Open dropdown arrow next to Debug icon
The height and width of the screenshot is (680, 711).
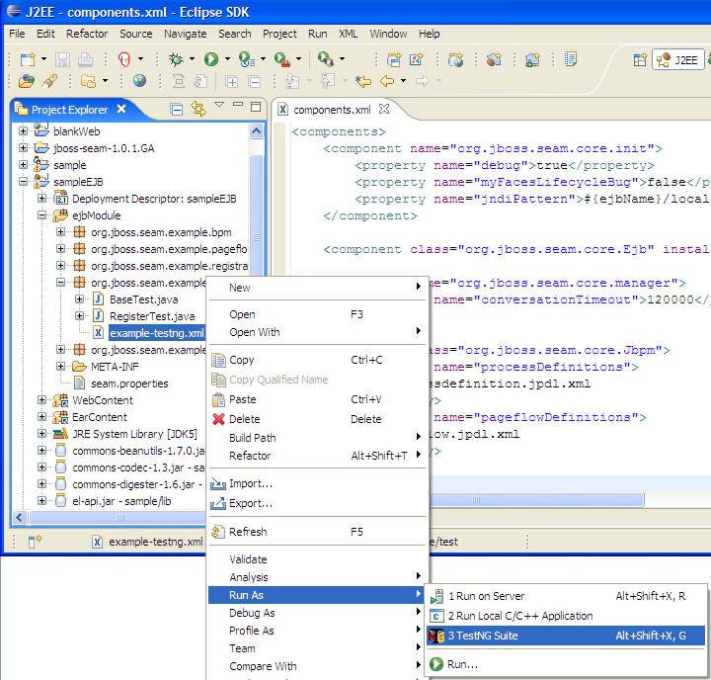(x=192, y=59)
